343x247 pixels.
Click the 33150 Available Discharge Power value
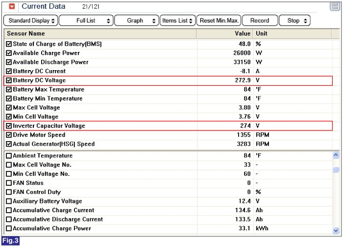242,62
